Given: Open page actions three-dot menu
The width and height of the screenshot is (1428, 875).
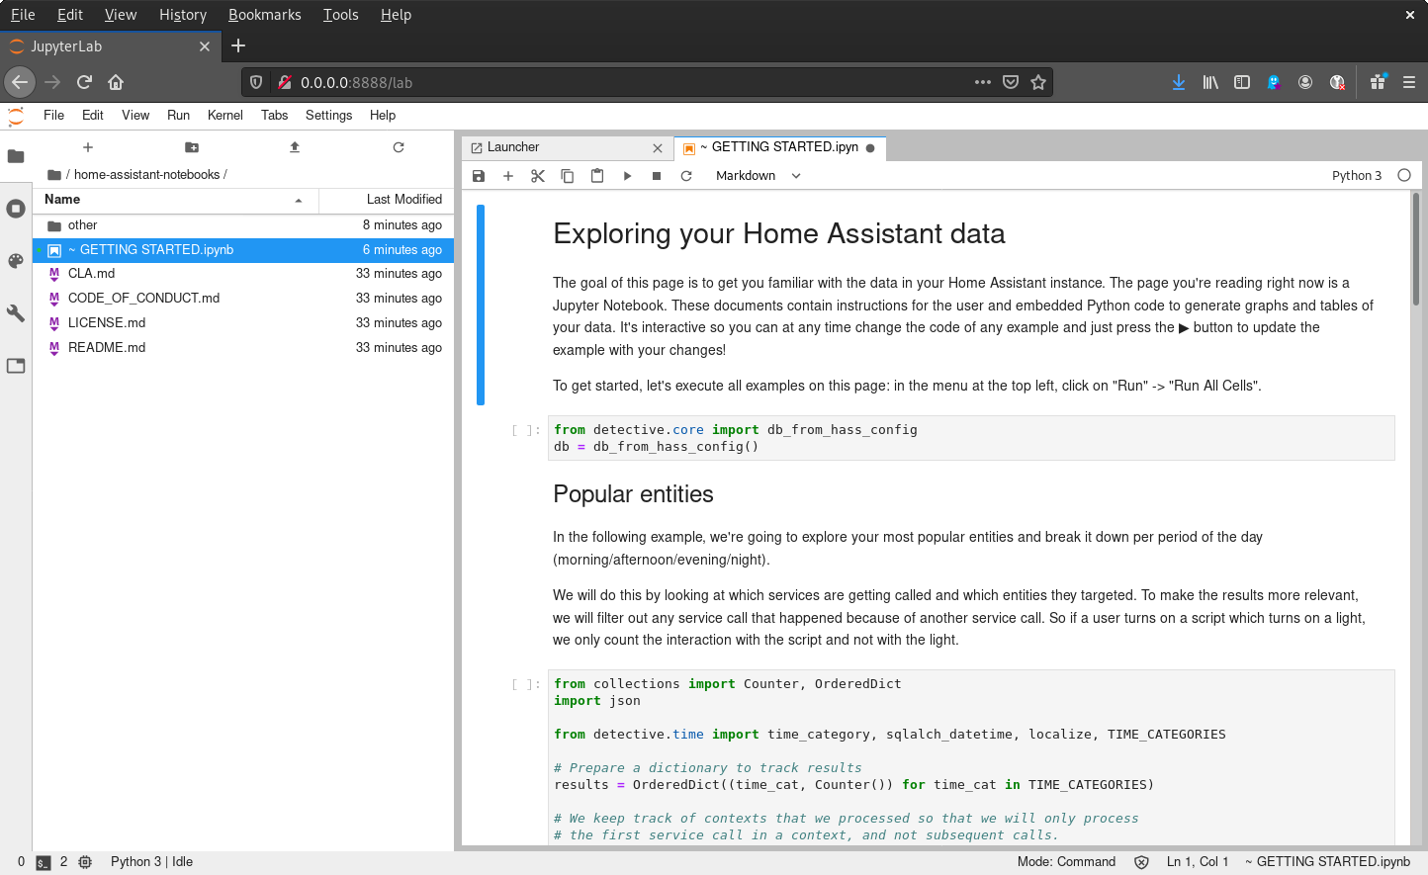Looking at the screenshot, I should 983,82.
